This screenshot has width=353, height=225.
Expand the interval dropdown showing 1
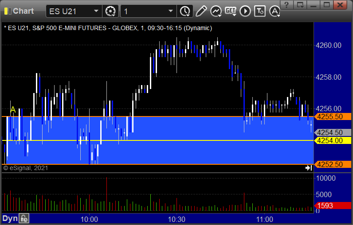point(171,11)
